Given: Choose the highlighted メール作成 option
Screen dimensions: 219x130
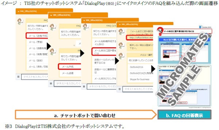Looking at the screenshot, I should 69,67.
